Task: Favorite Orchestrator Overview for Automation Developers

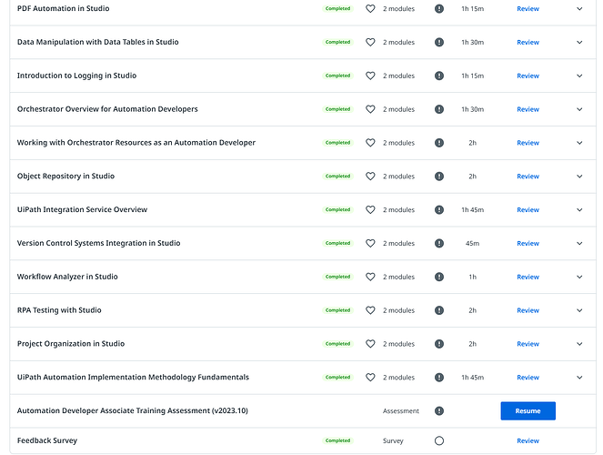Action: pos(370,109)
